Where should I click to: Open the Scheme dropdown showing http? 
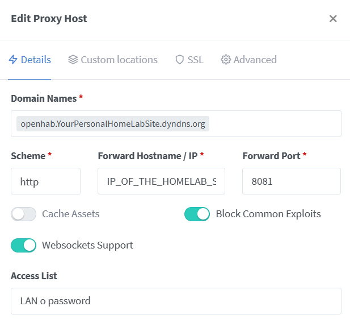(45, 181)
